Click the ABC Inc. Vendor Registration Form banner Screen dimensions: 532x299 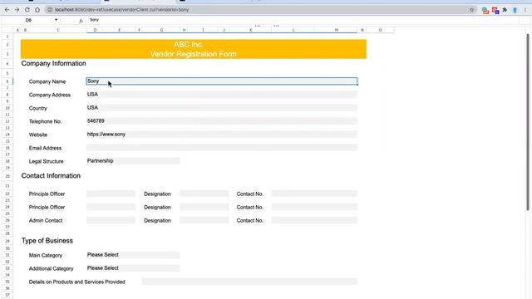pyautogui.click(x=194, y=49)
